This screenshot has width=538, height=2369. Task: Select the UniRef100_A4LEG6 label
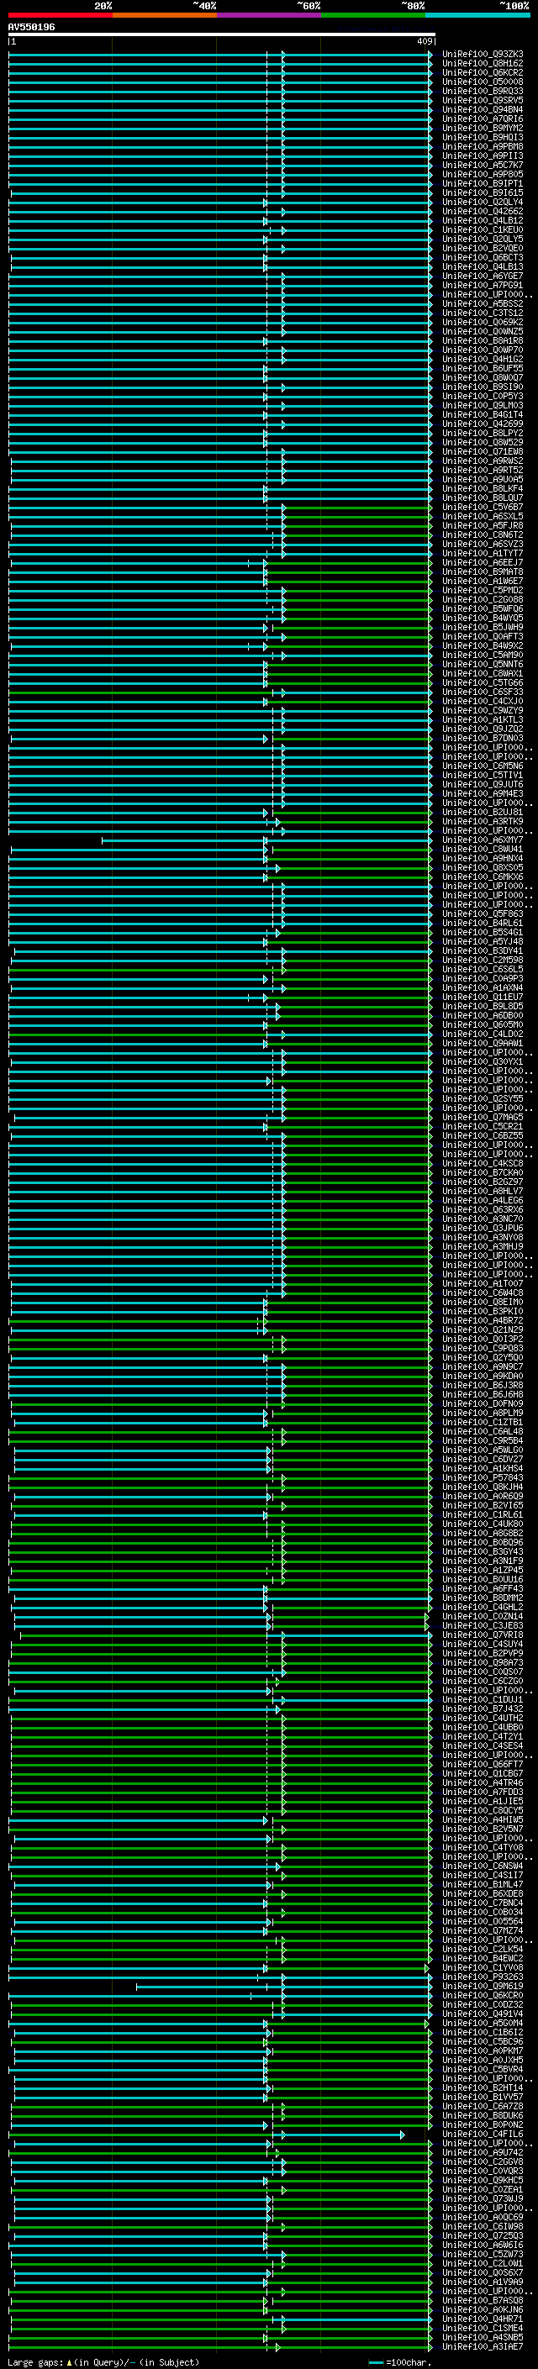tap(483, 1200)
